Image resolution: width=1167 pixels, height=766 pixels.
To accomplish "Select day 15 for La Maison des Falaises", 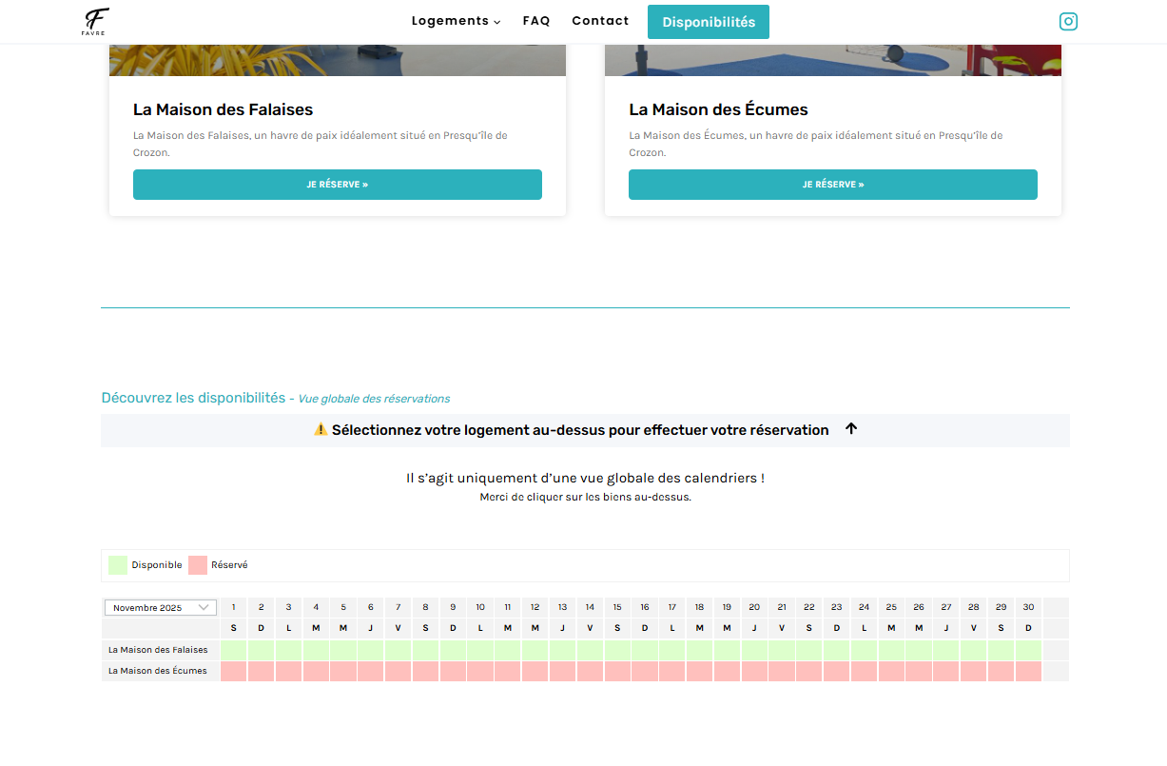I will [617, 650].
